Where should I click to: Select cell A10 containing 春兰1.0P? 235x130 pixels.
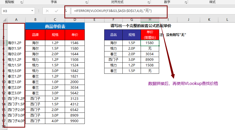[16, 82]
